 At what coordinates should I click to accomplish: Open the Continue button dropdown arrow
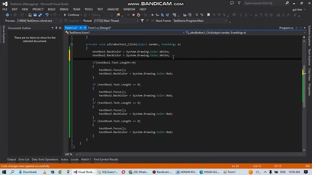[x=81, y=15]
